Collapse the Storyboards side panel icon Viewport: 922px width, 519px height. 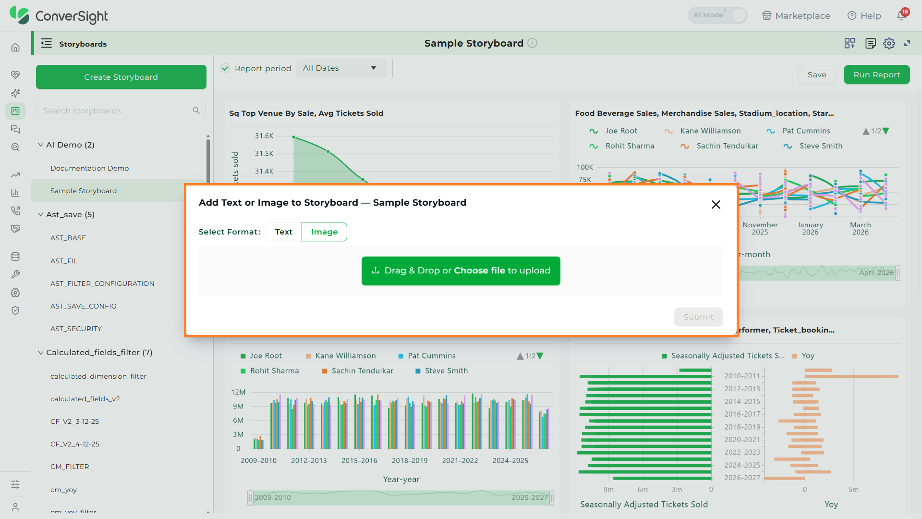pyautogui.click(x=46, y=43)
